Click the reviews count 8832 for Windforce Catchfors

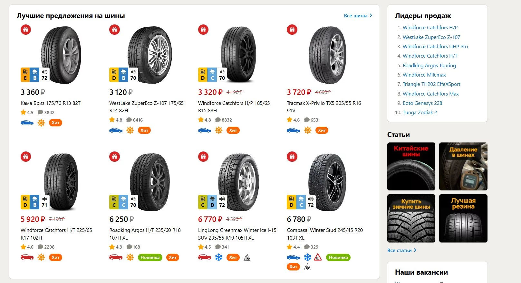coord(224,120)
